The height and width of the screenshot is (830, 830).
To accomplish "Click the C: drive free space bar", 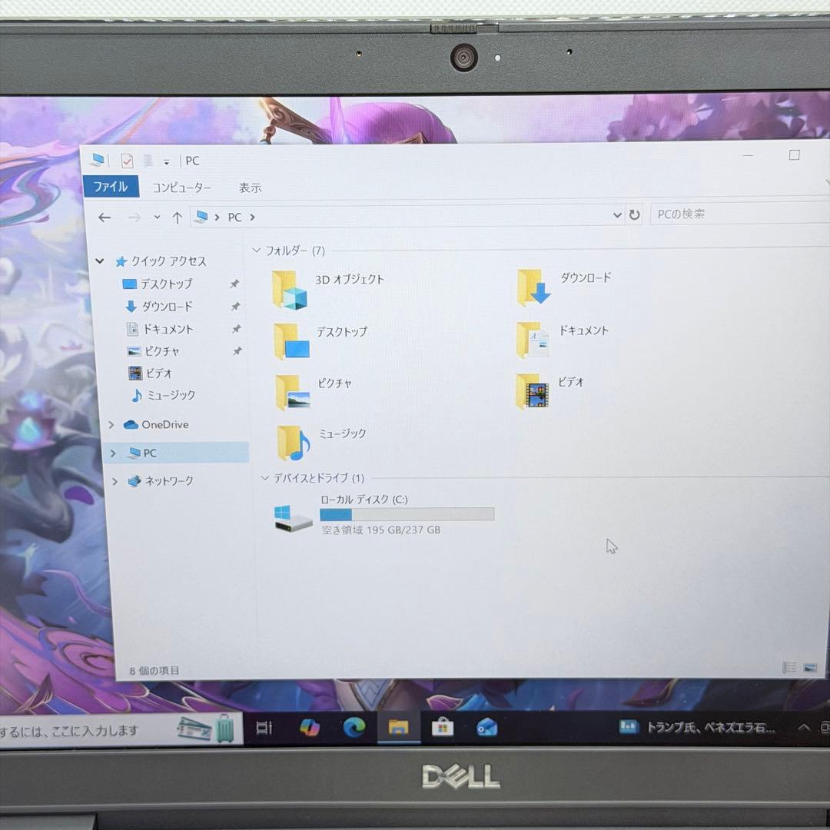I will click(407, 514).
